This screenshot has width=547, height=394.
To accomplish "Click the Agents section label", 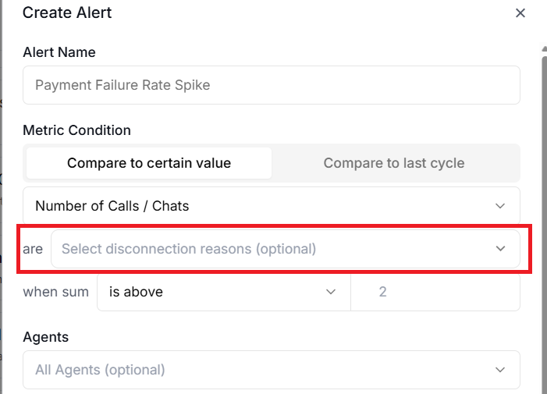I will click(45, 337).
